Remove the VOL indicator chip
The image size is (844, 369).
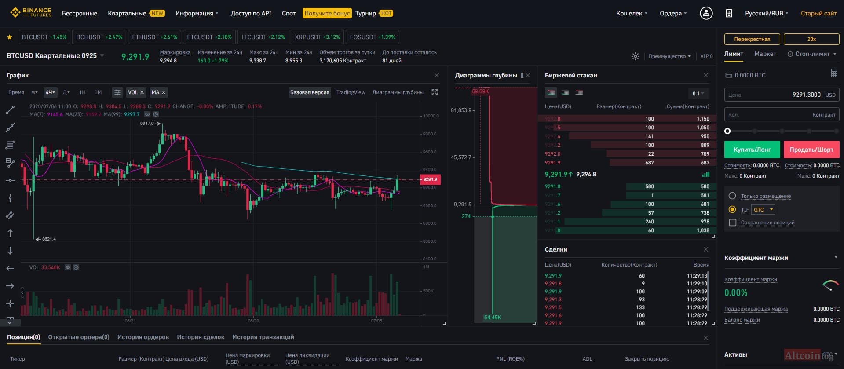point(142,92)
